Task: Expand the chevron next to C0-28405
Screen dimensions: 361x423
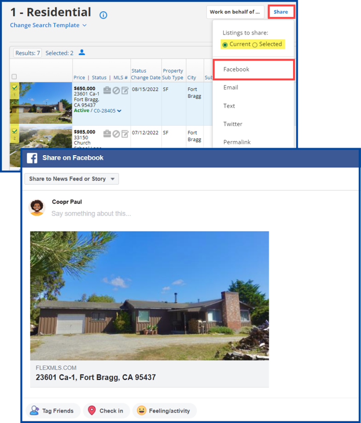Action: [119, 111]
